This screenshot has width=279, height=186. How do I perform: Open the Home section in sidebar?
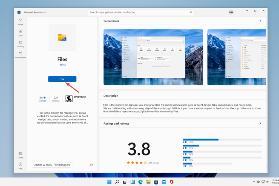(20, 22)
